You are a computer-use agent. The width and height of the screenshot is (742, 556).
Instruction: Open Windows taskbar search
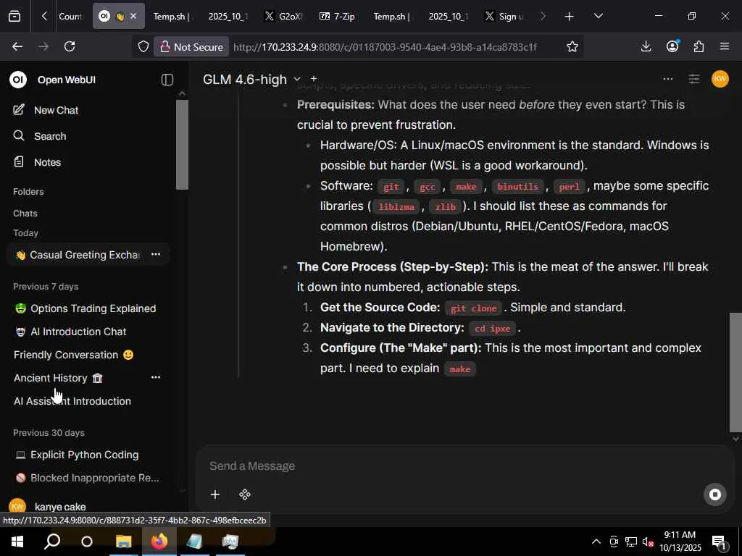pos(52,542)
